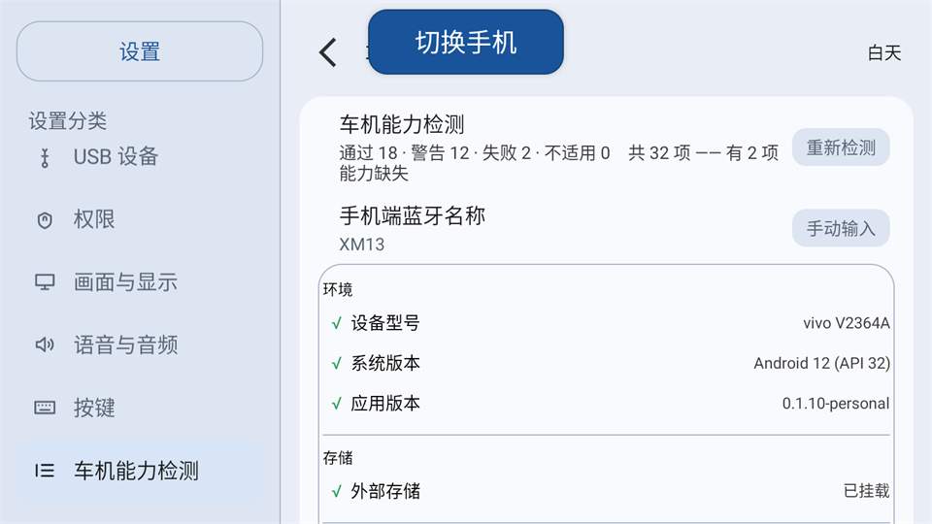The height and width of the screenshot is (524, 932).
Task: Click the list icon for 车机能力检测
Action: point(45,471)
